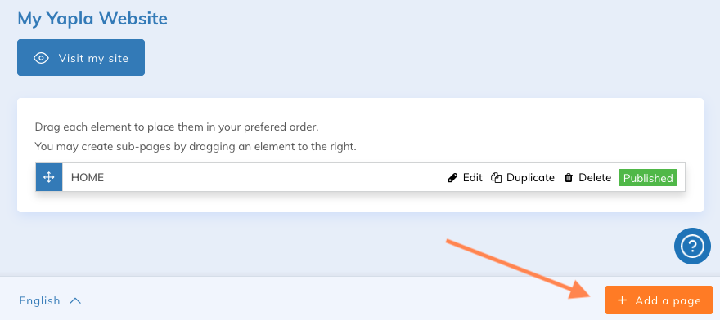
Task: Click the Duplicate copy icon
Action: tap(496, 178)
